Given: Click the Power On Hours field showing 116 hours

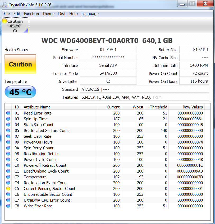Looking at the screenshot, I should pyautogui.click(x=194, y=81).
